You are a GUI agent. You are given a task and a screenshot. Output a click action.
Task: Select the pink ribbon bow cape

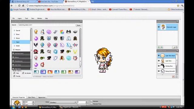coord(75,45)
